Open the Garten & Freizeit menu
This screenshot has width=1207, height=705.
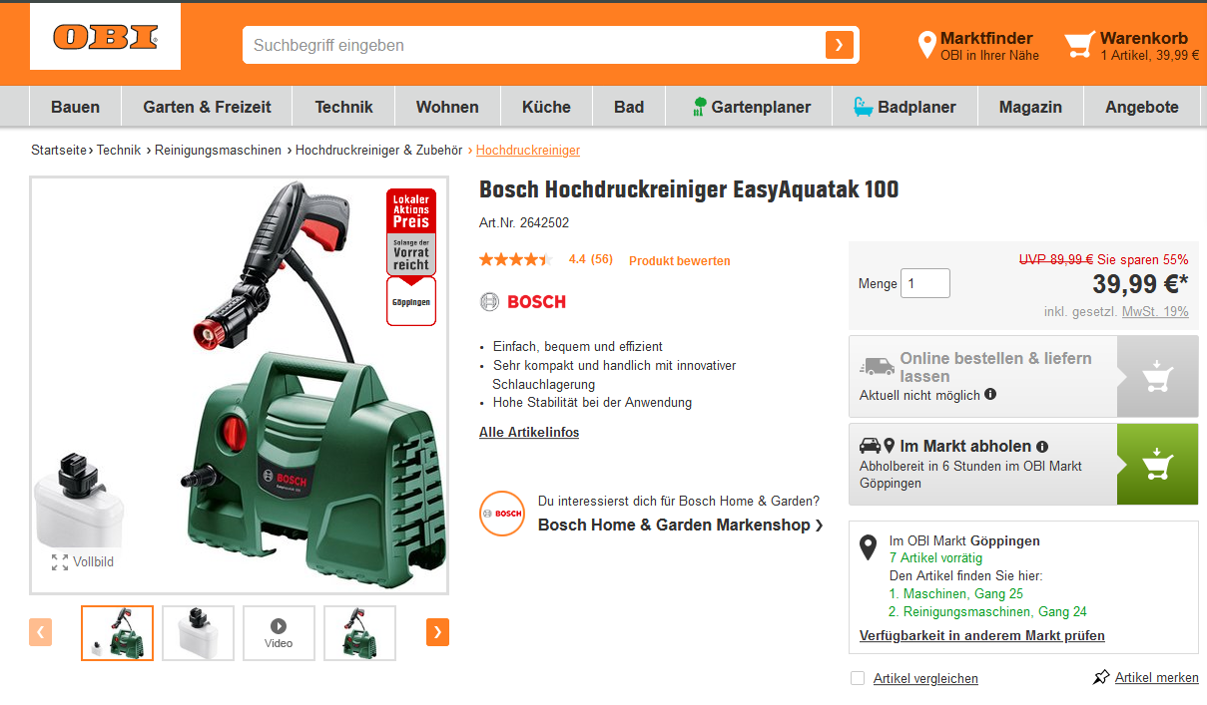[x=207, y=107]
